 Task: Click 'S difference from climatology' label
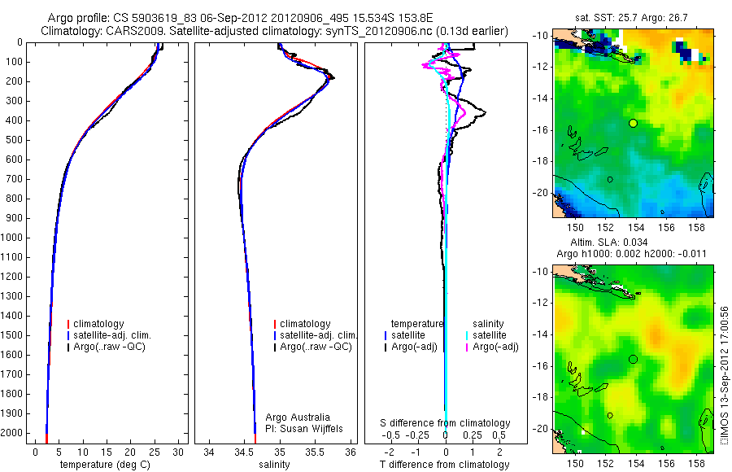[445, 423]
